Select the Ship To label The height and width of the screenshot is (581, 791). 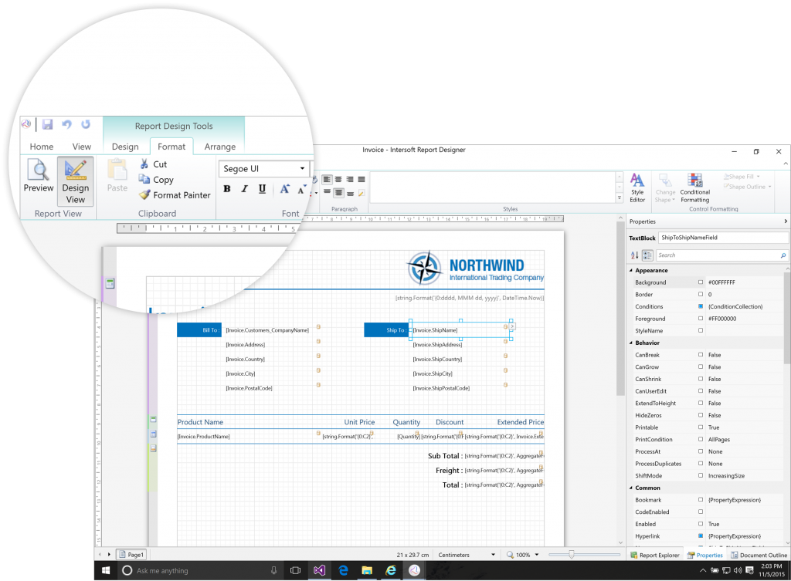coord(386,330)
